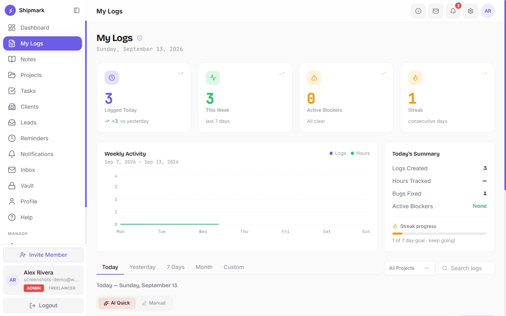Go to Dashboard in the sidebar

(43, 28)
